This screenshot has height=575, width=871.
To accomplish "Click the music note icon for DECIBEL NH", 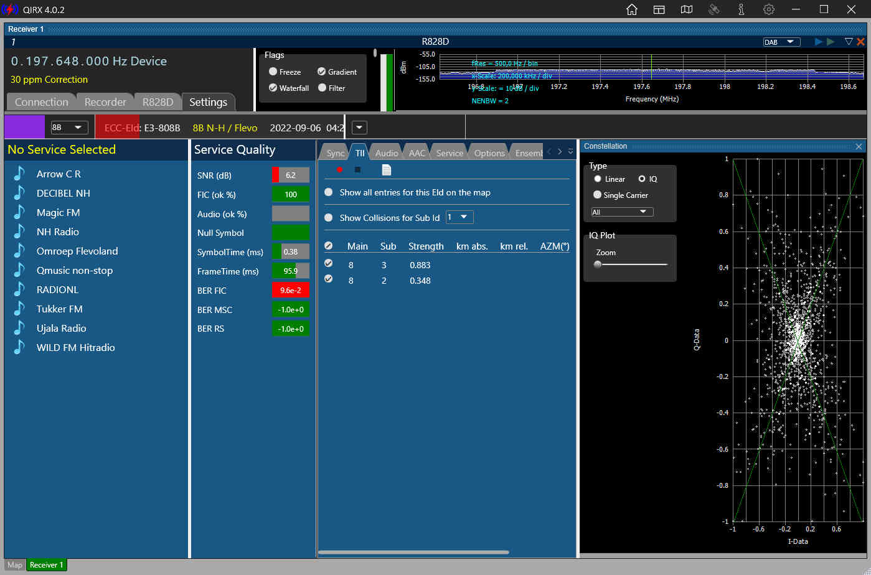I will coord(19,193).
